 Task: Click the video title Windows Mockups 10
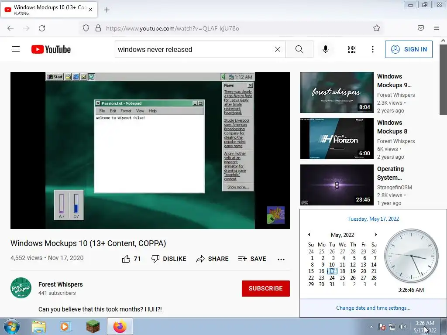88,243
